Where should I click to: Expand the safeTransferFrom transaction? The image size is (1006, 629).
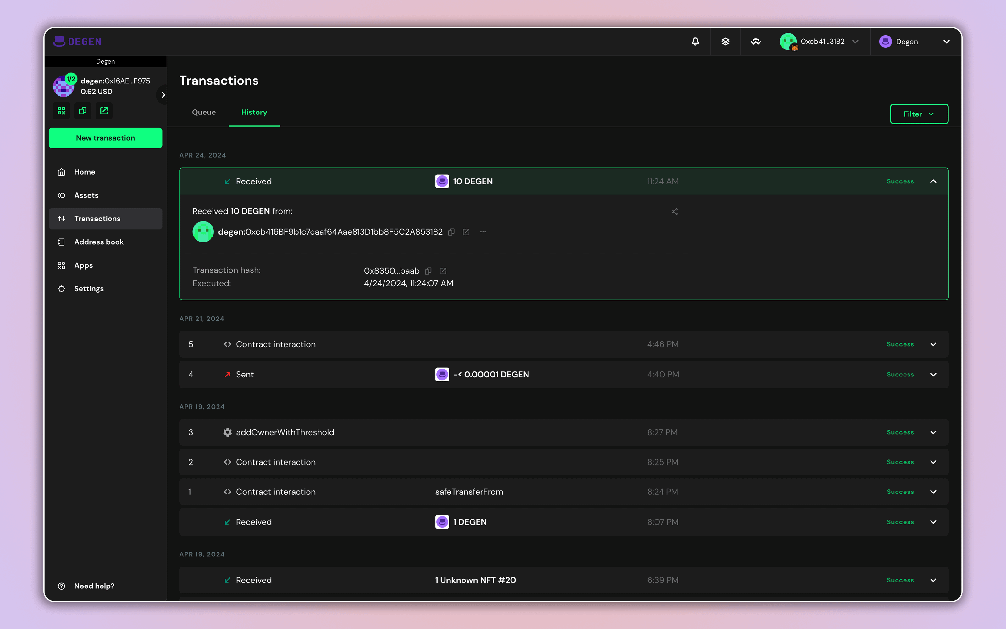coord(933,492)
